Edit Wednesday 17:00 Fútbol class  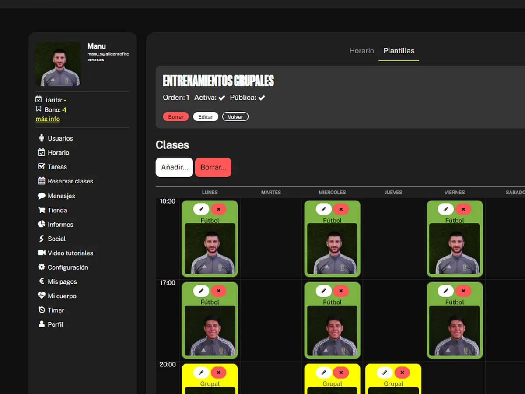[324, 290]
